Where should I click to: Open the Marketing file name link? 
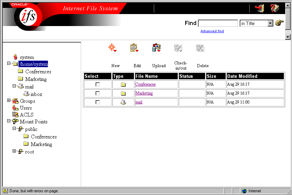144,93
